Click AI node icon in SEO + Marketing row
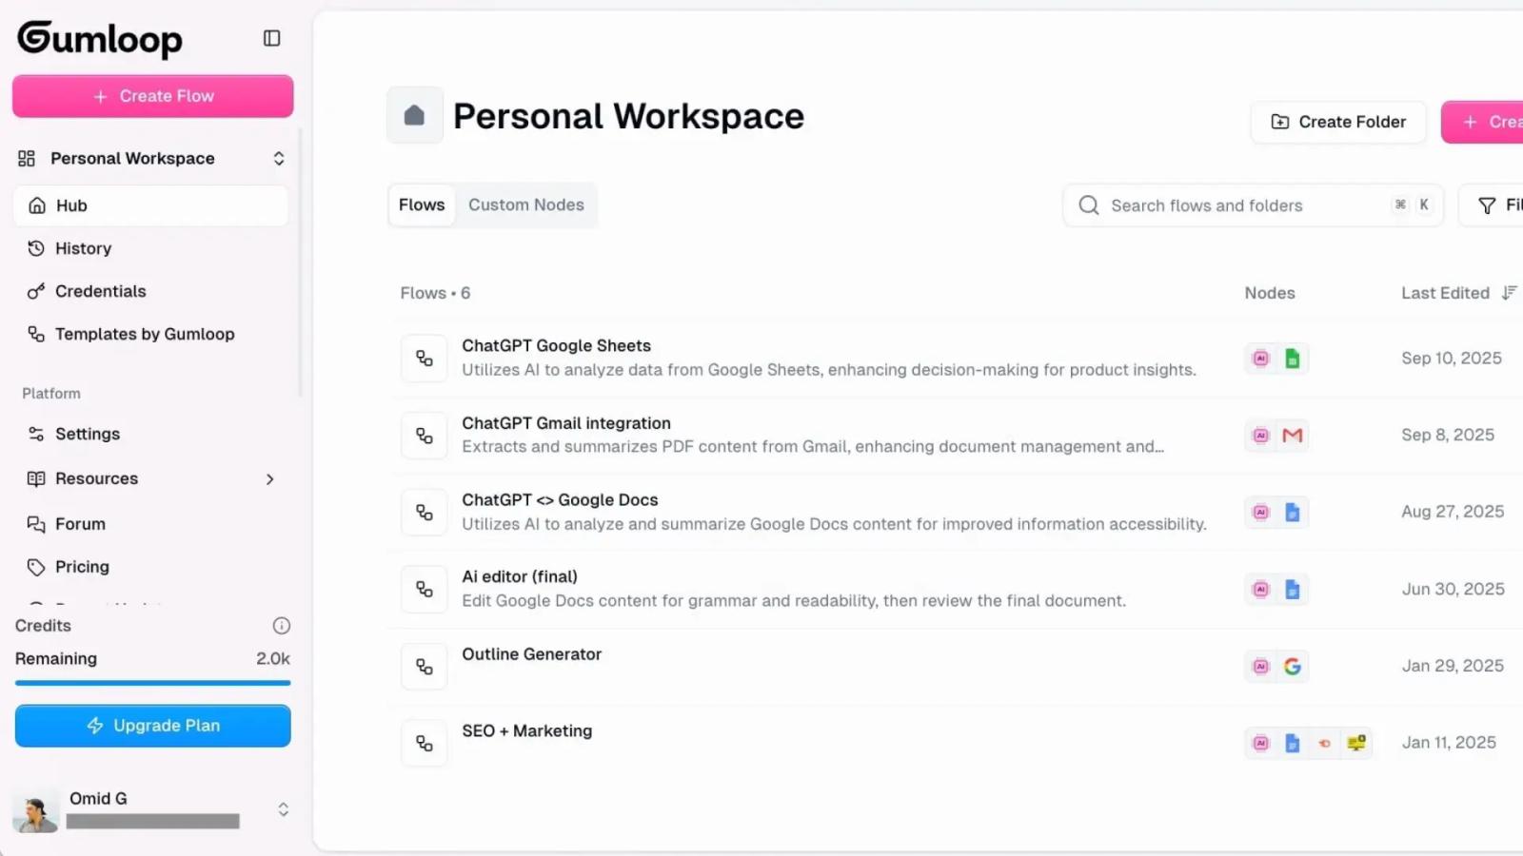1523x856 pixels. tap(1261, 743)
